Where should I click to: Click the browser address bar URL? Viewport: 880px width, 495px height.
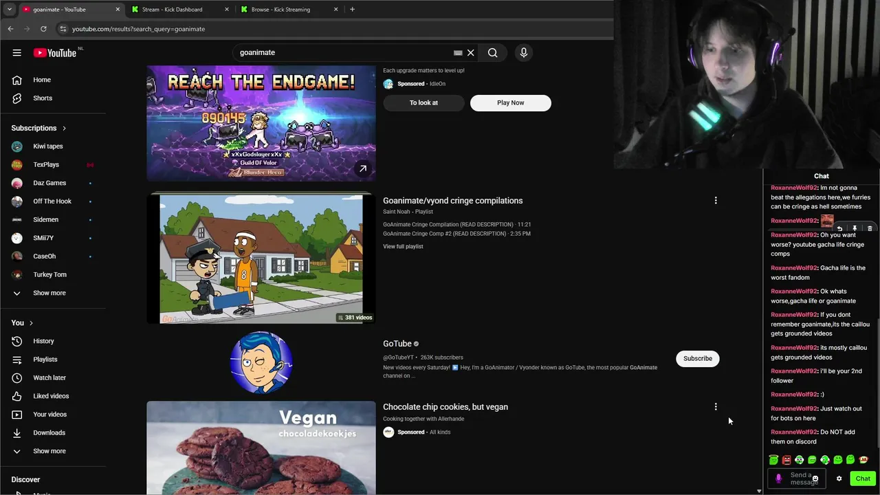[138, 29]
